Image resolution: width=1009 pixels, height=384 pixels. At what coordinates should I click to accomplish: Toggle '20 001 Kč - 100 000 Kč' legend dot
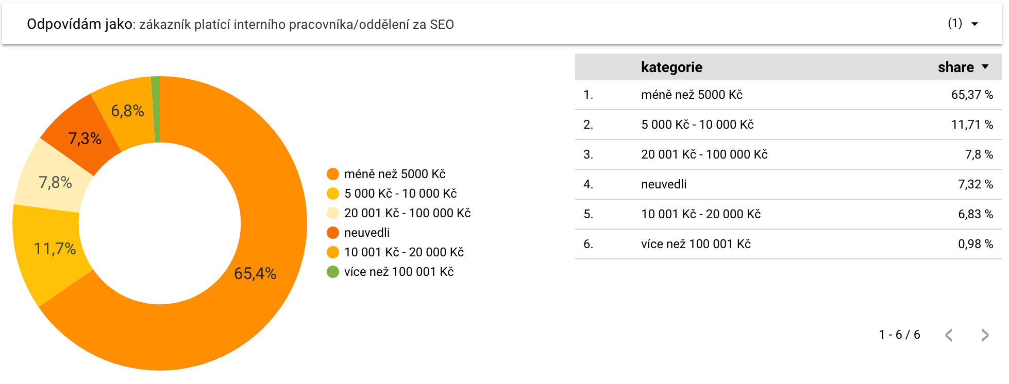[x=333, y=213]
